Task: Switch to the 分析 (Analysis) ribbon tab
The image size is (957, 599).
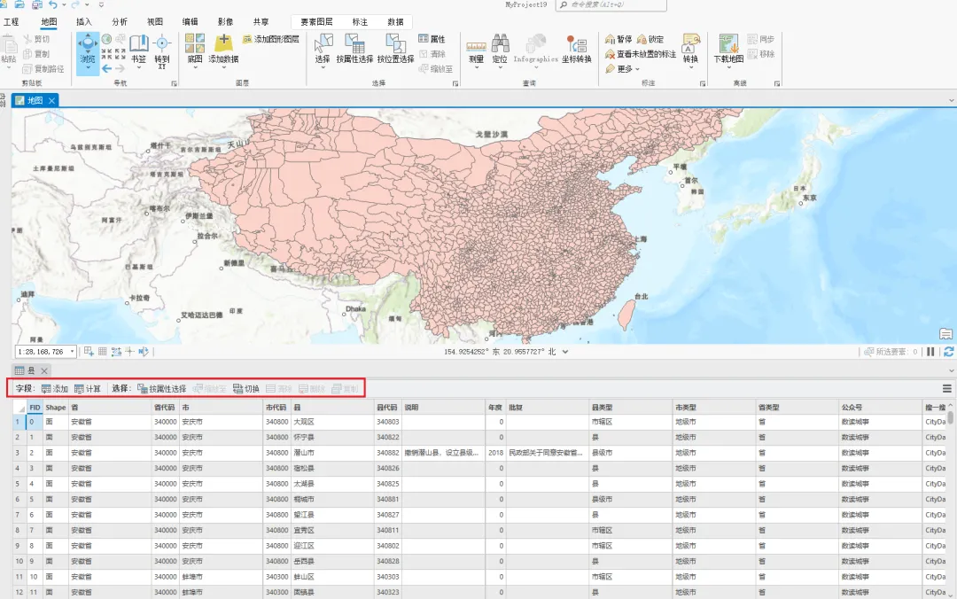Action: point(119,21)
